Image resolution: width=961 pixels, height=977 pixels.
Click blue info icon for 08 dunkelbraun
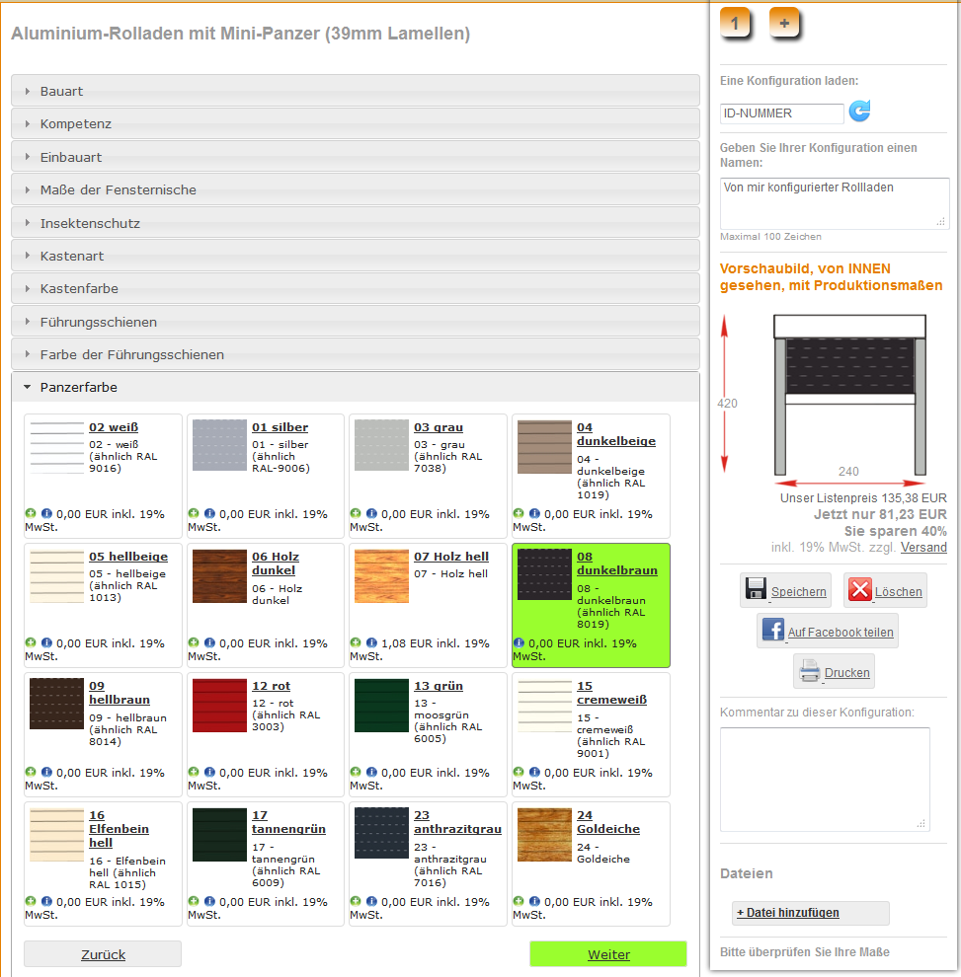(x=519, y=642)
